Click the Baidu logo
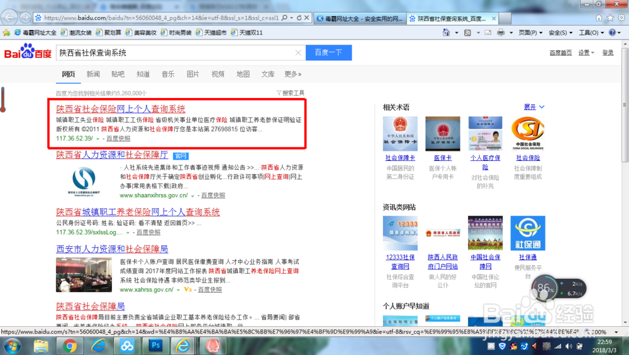 (x=28, y=52)
